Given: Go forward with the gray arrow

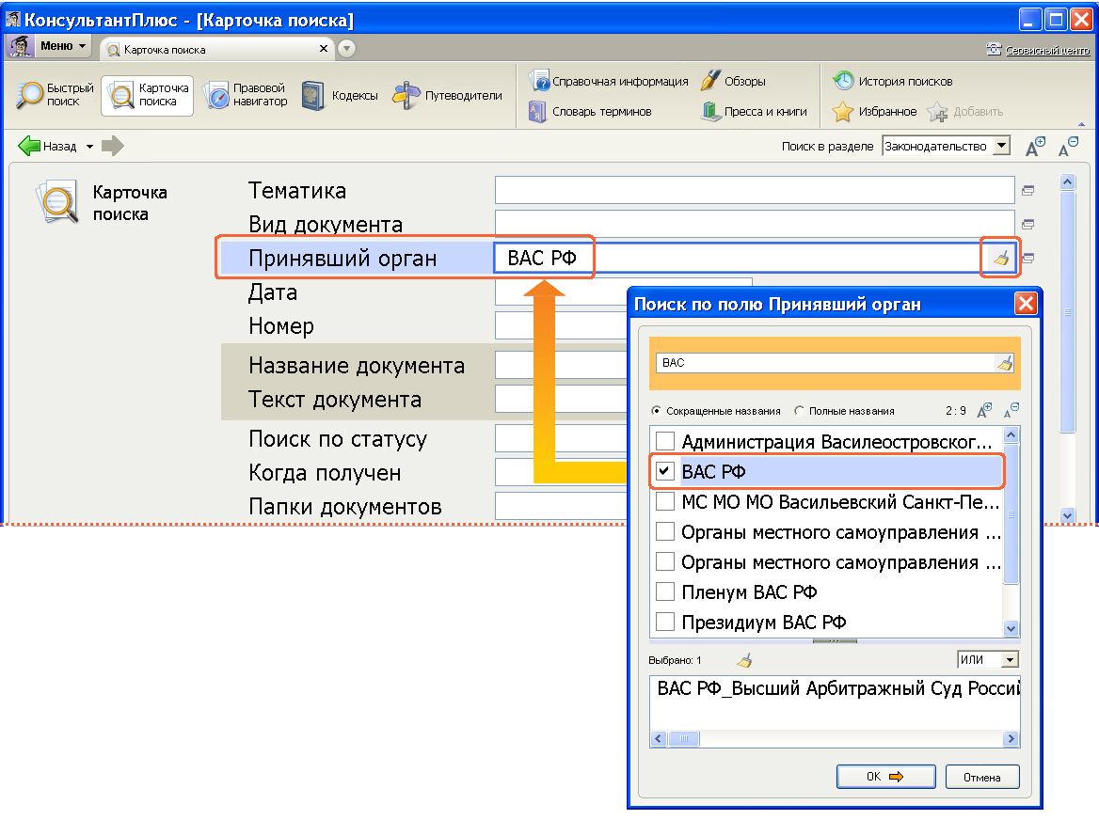Looking at the screenshot, I should tap(112, 146).
